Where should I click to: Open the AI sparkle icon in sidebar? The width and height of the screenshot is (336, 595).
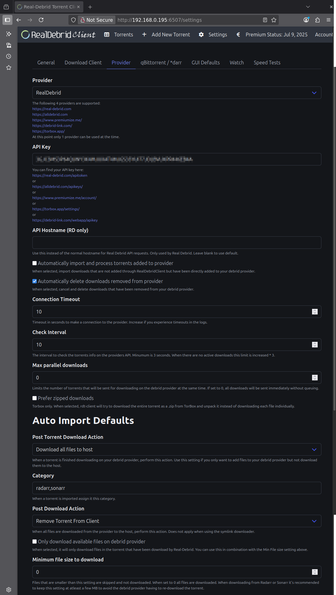[x=9, y=34]
